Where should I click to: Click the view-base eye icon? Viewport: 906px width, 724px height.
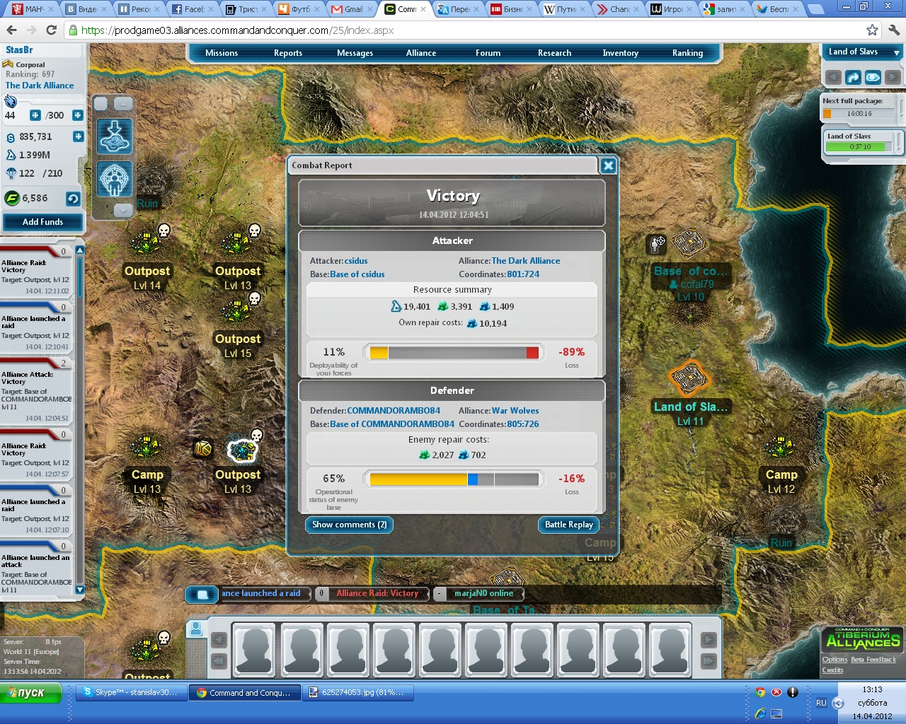[873, 77]
